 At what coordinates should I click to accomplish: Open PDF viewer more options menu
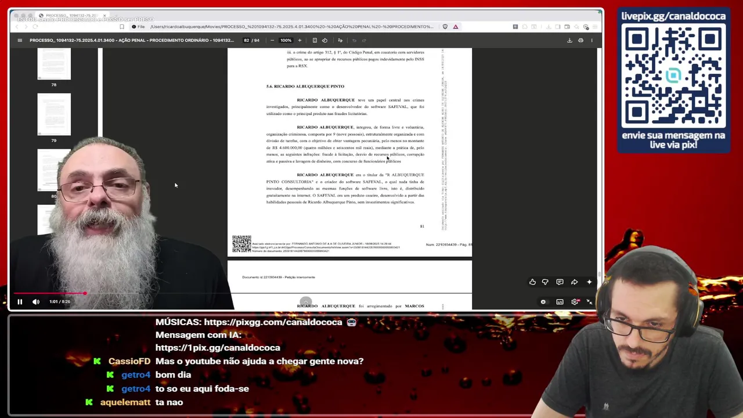pos(591,40)
